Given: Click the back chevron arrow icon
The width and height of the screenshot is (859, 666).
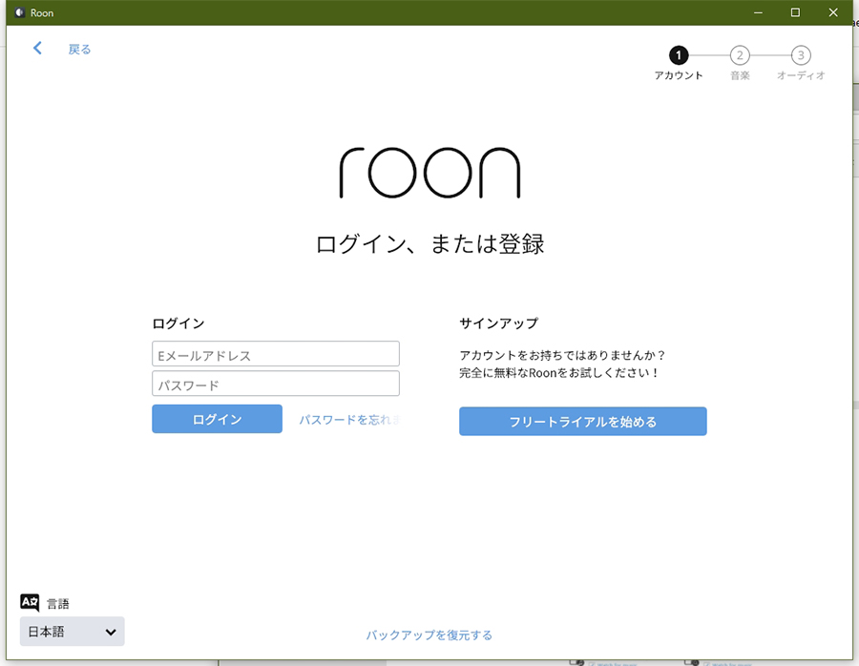Looking at the screenshot, I should click(x=37, y=49).
